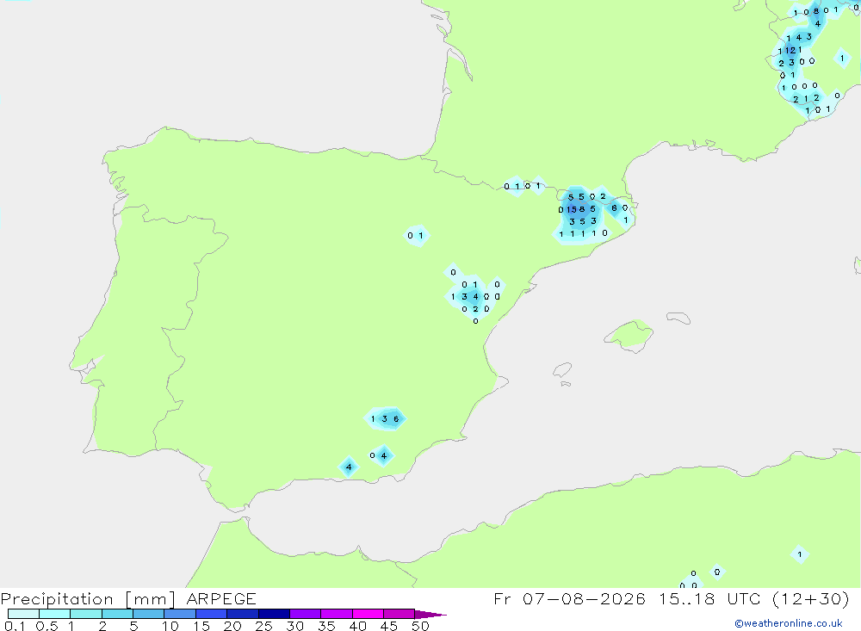Click the '50' legend scale label

click(x=421, y=626)
